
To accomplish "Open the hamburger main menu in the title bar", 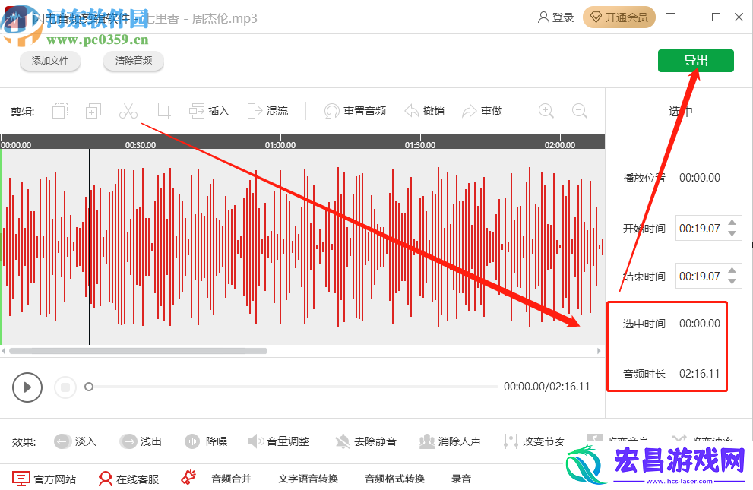I will [670, 17].
